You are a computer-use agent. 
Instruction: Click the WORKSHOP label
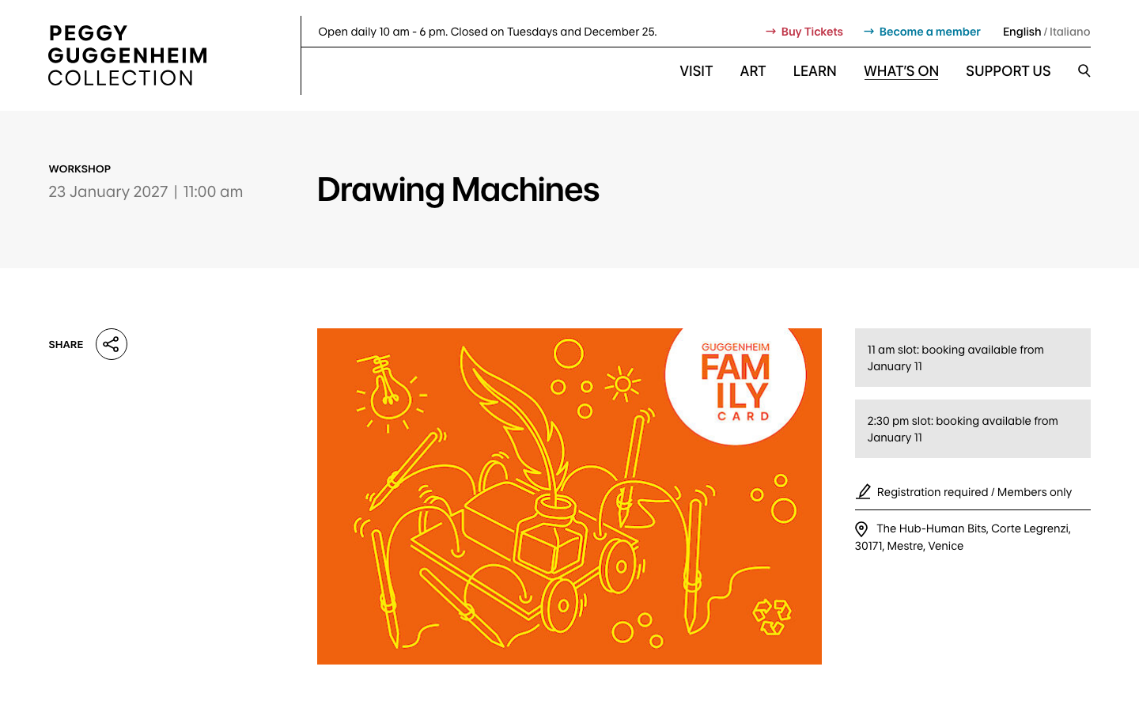(x=80, y=169)
